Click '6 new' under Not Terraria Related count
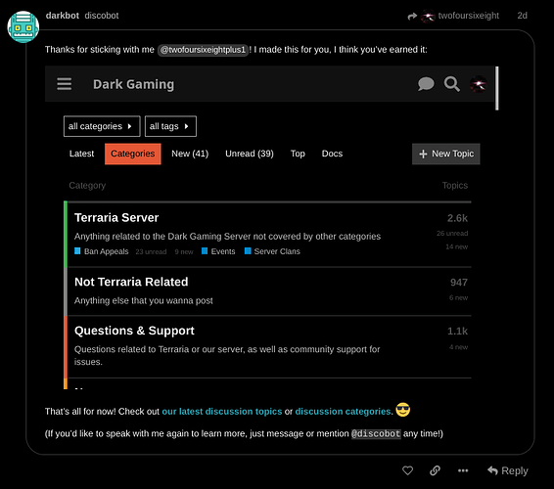Image resolution: width=554 pixels, height=489 pixels. (458, 298)
